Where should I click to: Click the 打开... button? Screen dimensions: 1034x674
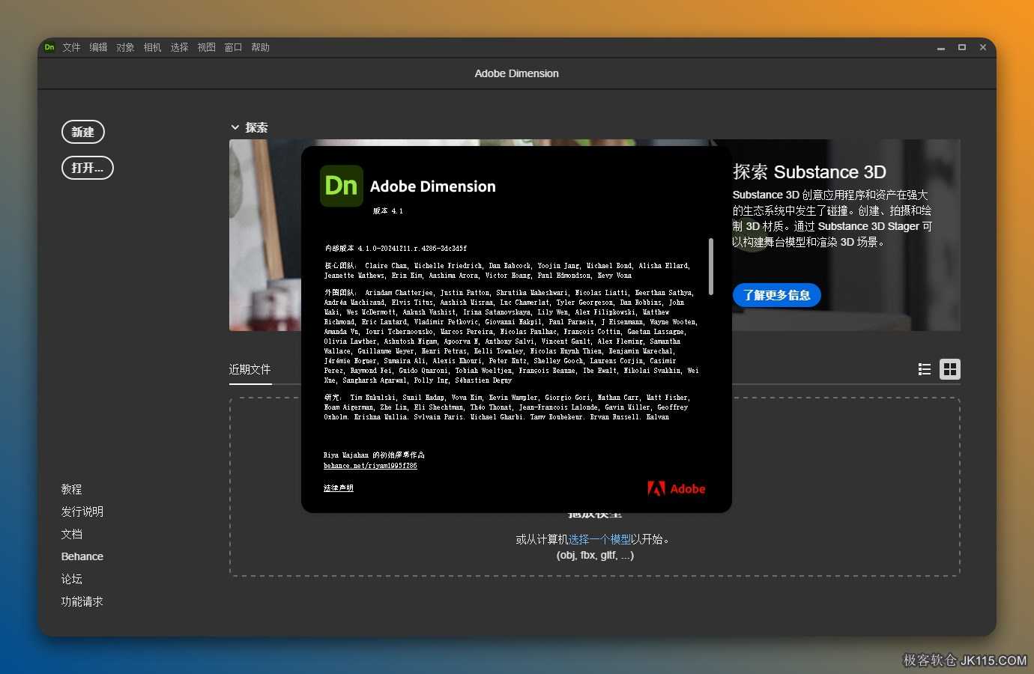(x=88, y=168)
